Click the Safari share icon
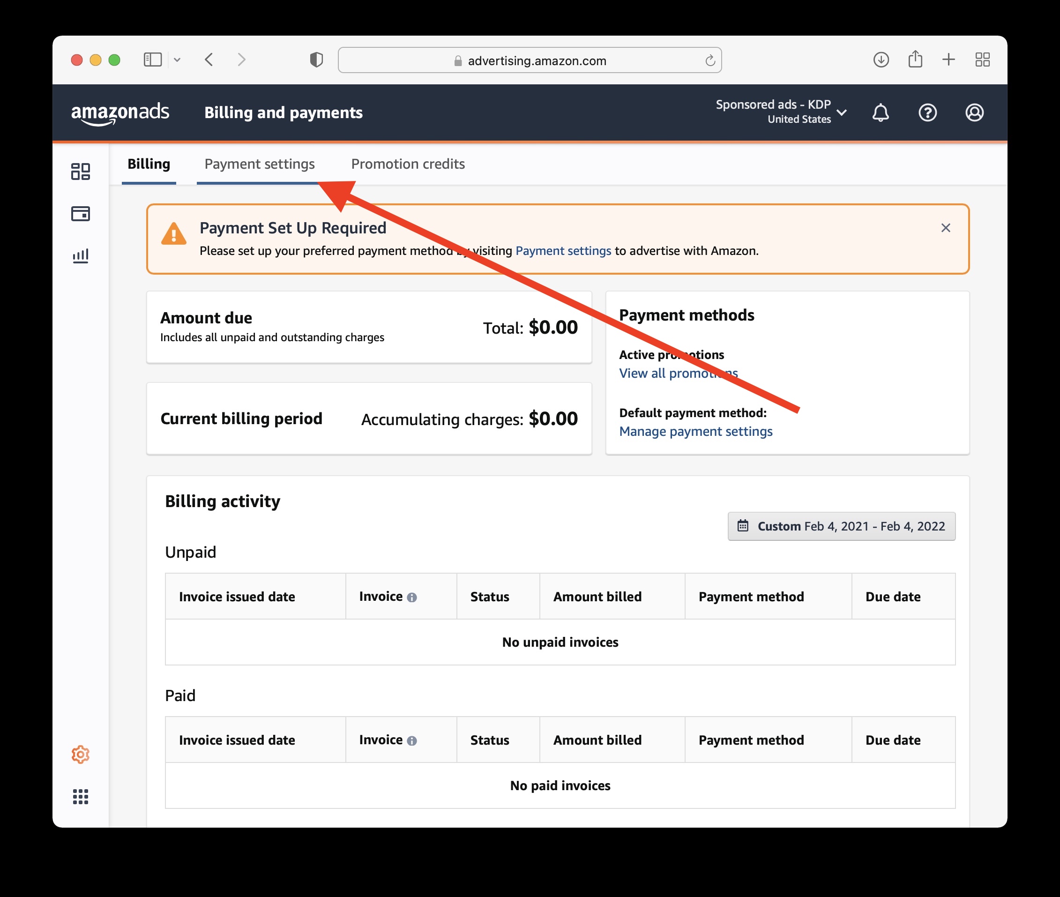 point(915,59)
